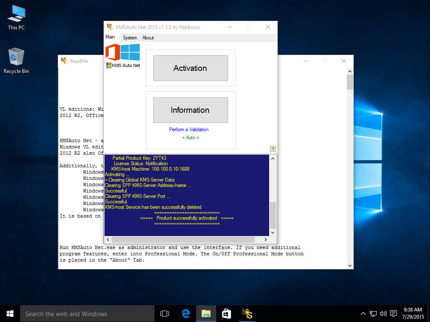Click the Office and Windows logo image

[123, 52]
